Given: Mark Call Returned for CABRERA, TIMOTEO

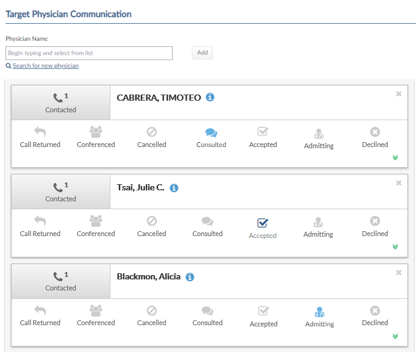Looking at the screenshot, I should (x=40, y=132).
